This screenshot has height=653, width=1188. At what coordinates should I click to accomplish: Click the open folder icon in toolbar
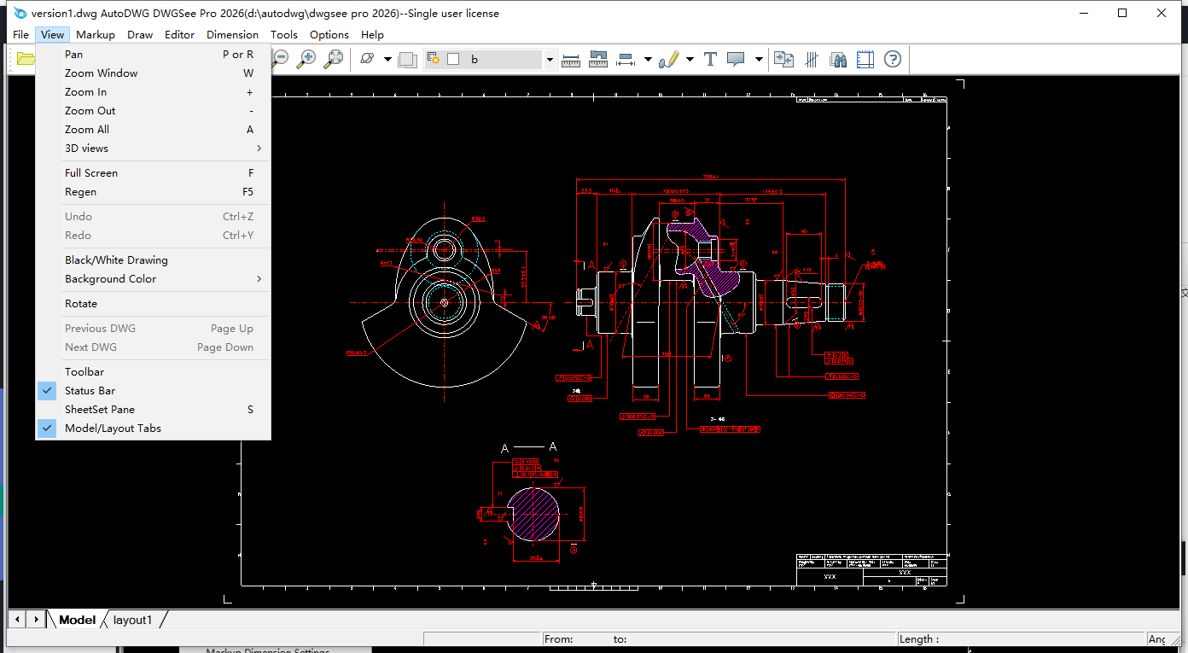(25, 59)
